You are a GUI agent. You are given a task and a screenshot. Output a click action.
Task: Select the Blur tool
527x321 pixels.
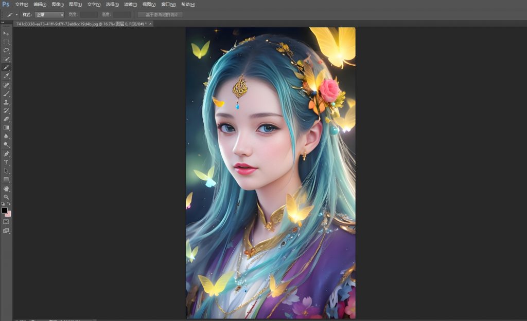pyautogui.click(x=6, y=136)
